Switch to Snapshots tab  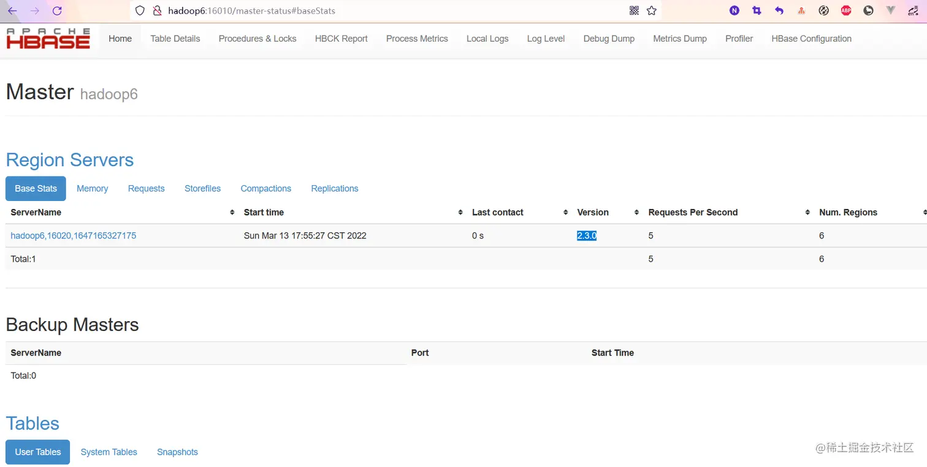click(177, 452)
